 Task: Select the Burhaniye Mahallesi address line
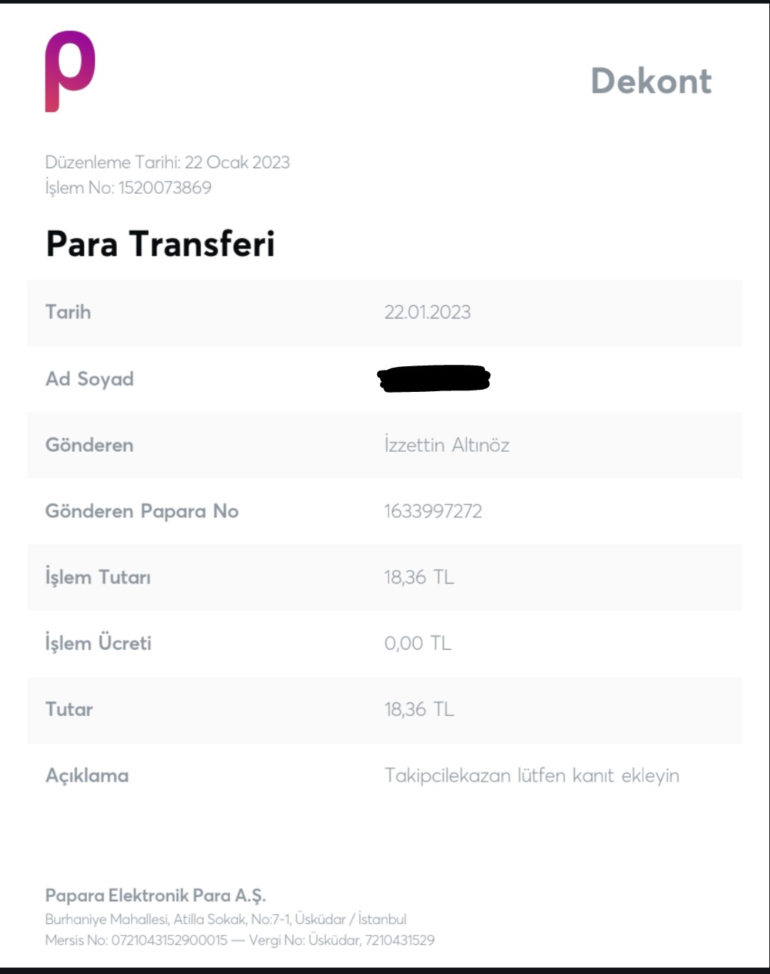coord(225,919)
